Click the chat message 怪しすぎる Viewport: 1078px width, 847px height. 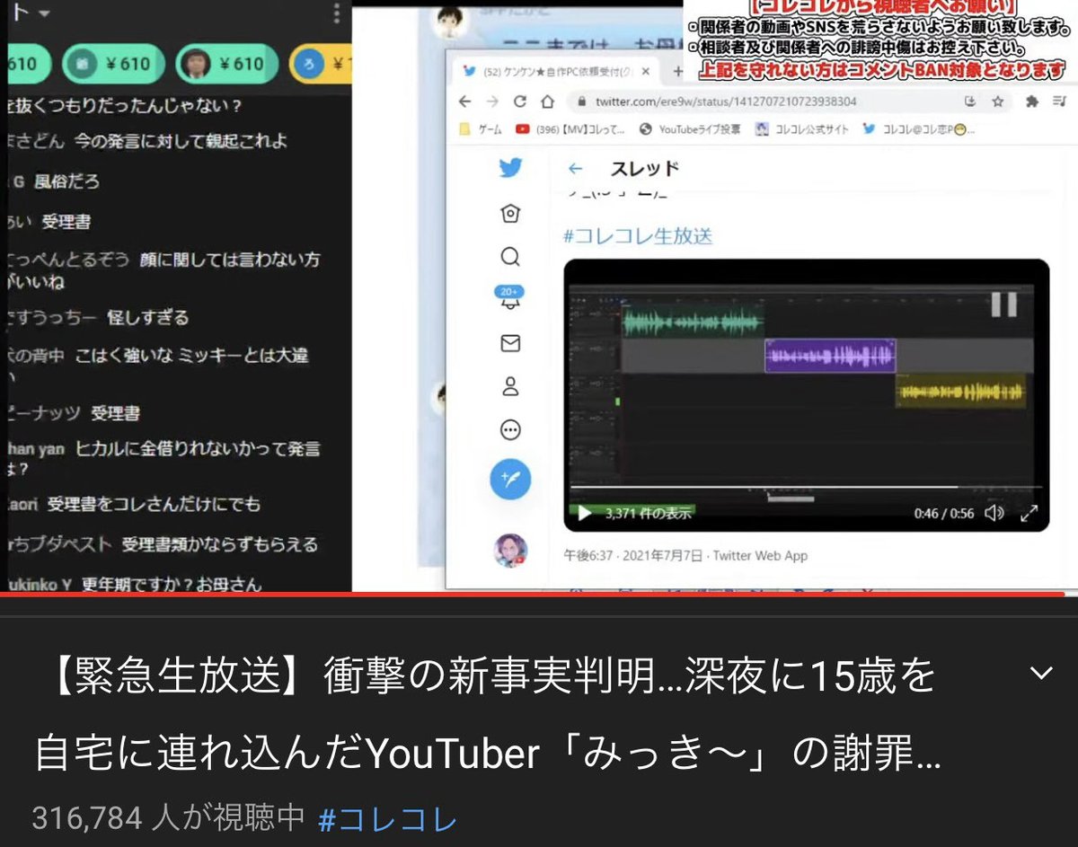tap(148, 317)
